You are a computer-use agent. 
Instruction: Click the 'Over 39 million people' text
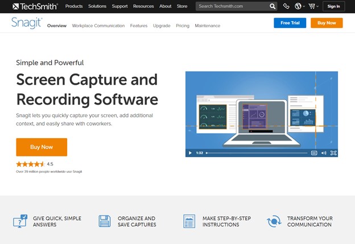49,172
